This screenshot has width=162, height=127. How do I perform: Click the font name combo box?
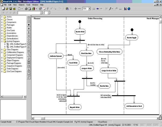[x=30, y=13]
